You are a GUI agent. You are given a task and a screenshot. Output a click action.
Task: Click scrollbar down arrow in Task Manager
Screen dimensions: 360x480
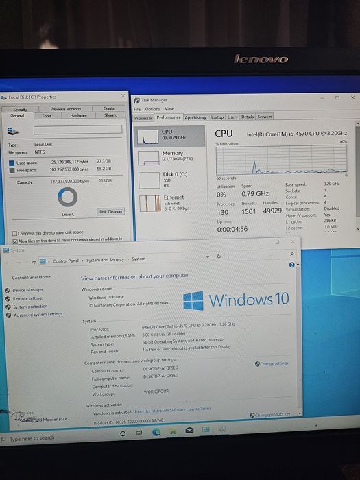pos(357,228)
